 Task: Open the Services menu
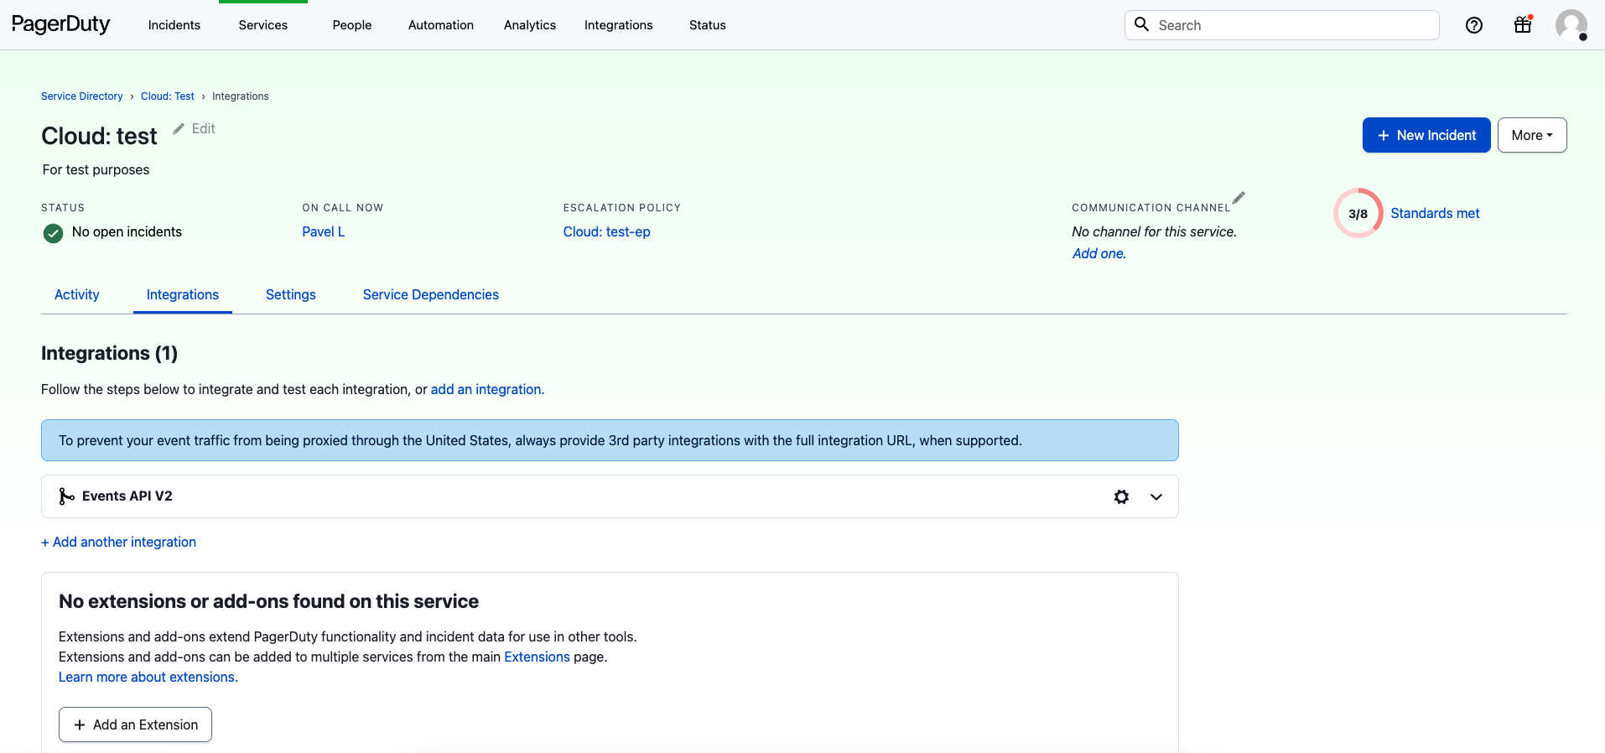pos(263,25)
